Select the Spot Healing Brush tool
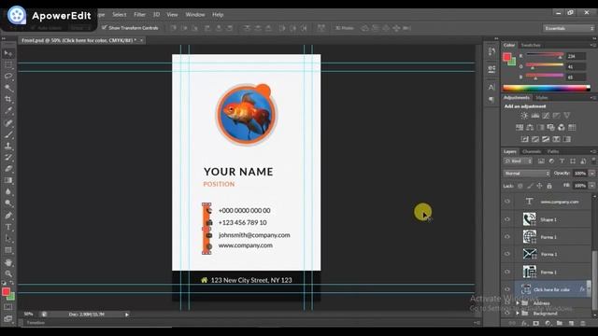This screenshot has height=336, width=598. (x=8, y=123)
